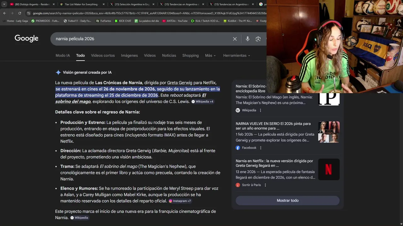The width and height of the screenshot is (403, 226).
Task: Open options menu for Wikipedia source
Action: click(260, 110)
